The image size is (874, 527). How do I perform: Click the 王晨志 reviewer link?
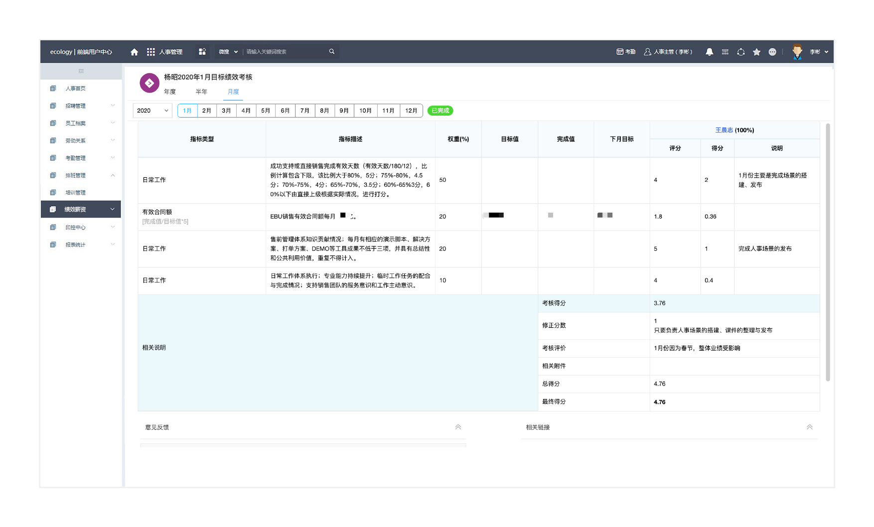point(724,130)
